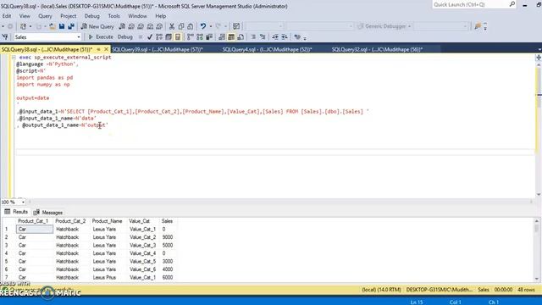The width and height of the screenshot is (542, 305).
Task: Click the editor horizontal scrollbar
Action: click(280, 202)
